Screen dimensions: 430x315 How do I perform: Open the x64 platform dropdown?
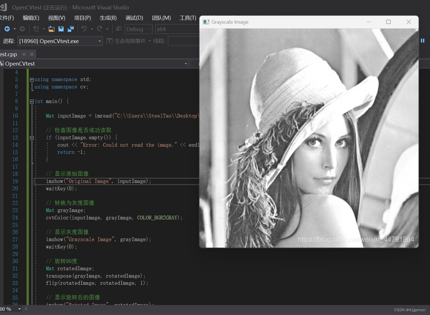(177, 29)
